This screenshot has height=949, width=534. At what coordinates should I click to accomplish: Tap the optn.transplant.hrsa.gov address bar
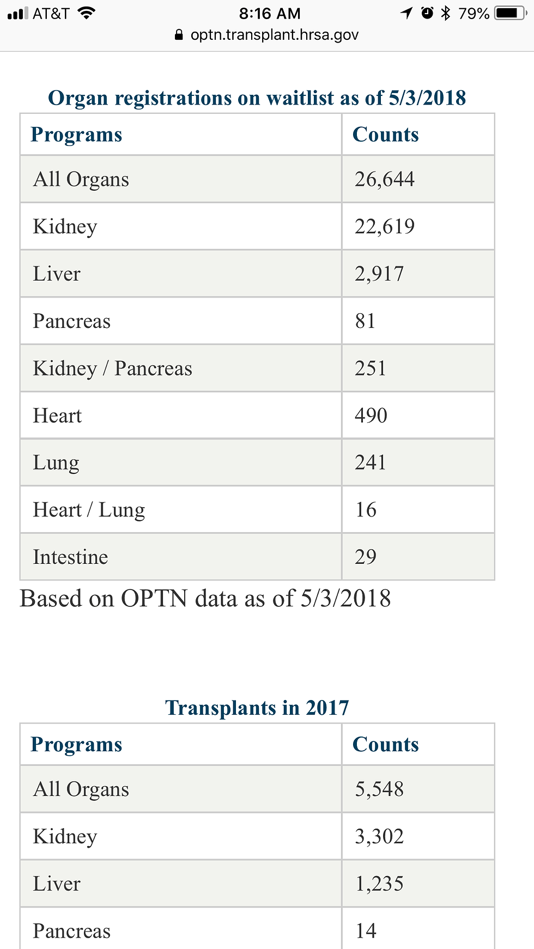coord(274,35)
